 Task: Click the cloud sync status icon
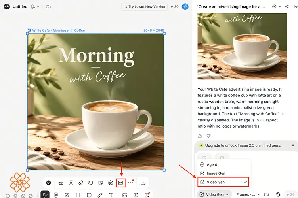tap(48, 7)
